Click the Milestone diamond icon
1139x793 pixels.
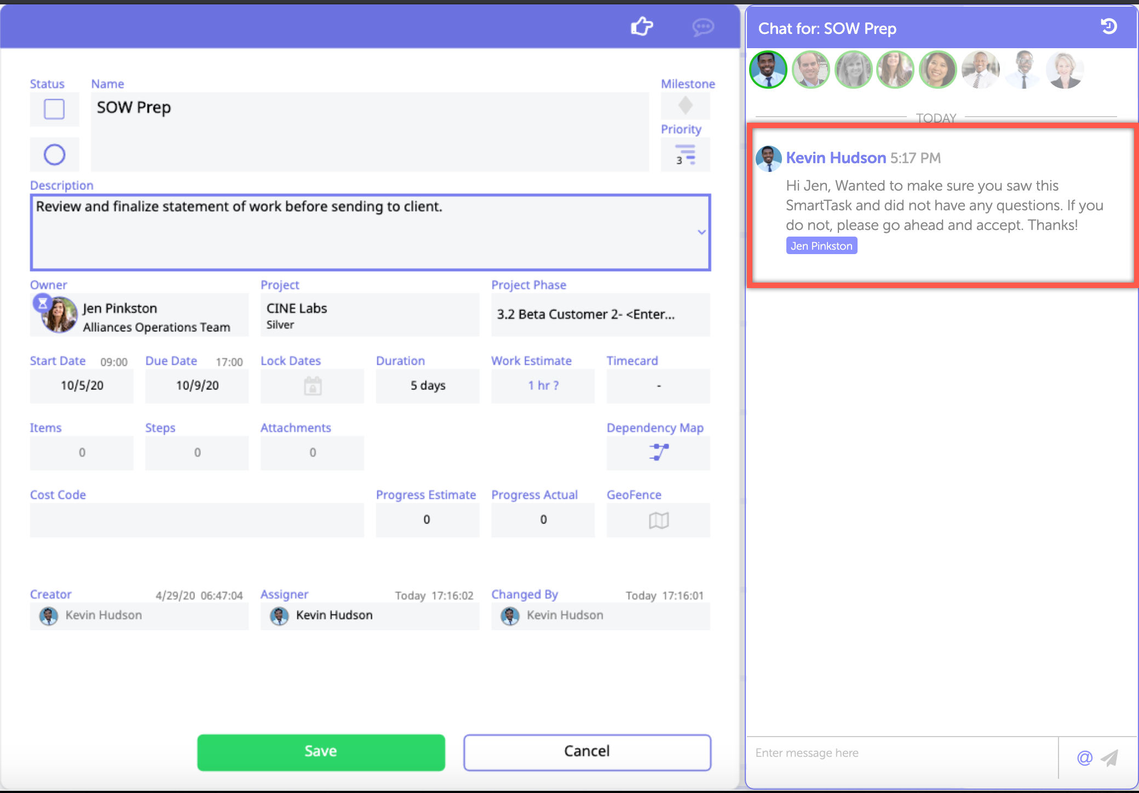[685, 105]
